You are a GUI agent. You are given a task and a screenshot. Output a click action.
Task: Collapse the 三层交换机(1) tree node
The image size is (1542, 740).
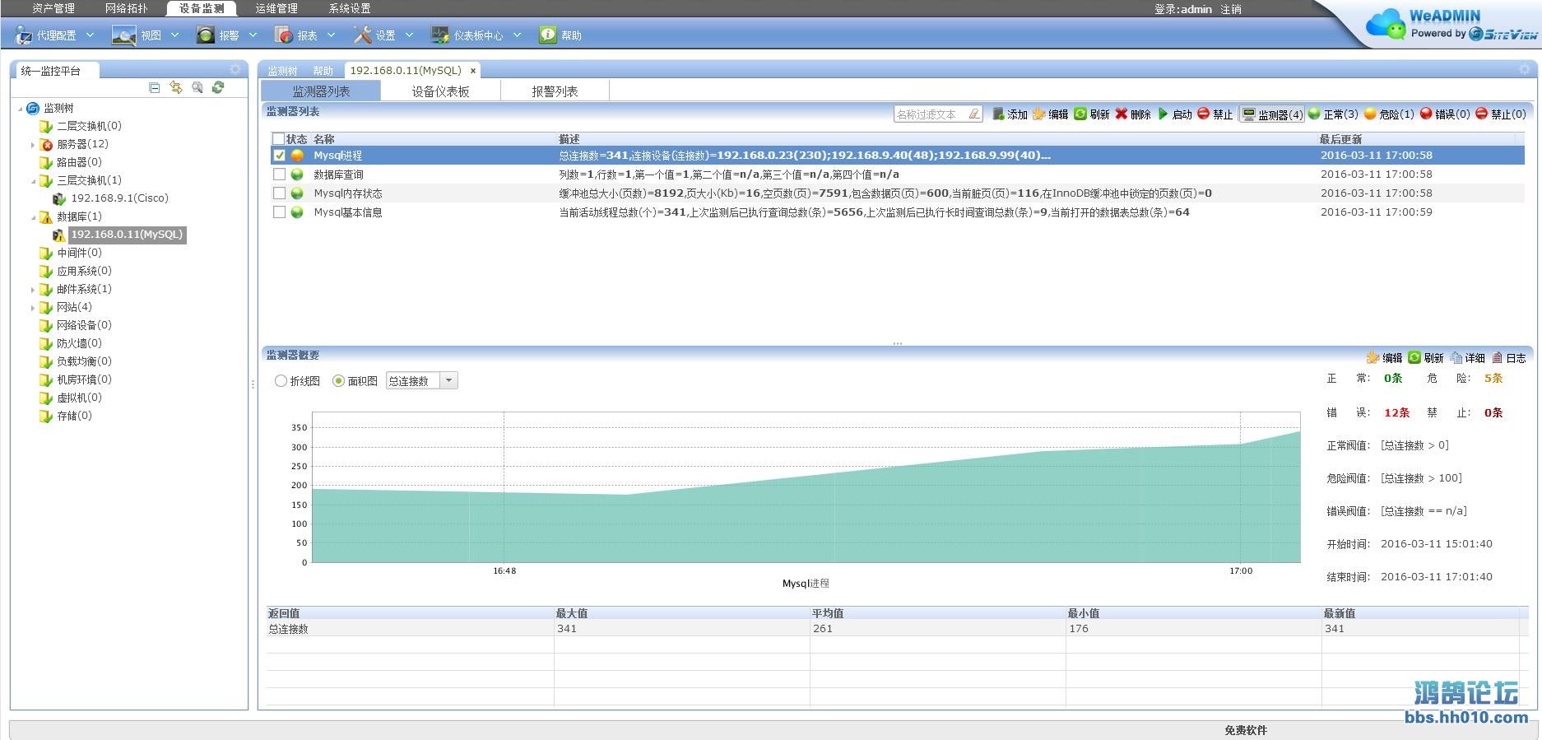click(33, 180)
